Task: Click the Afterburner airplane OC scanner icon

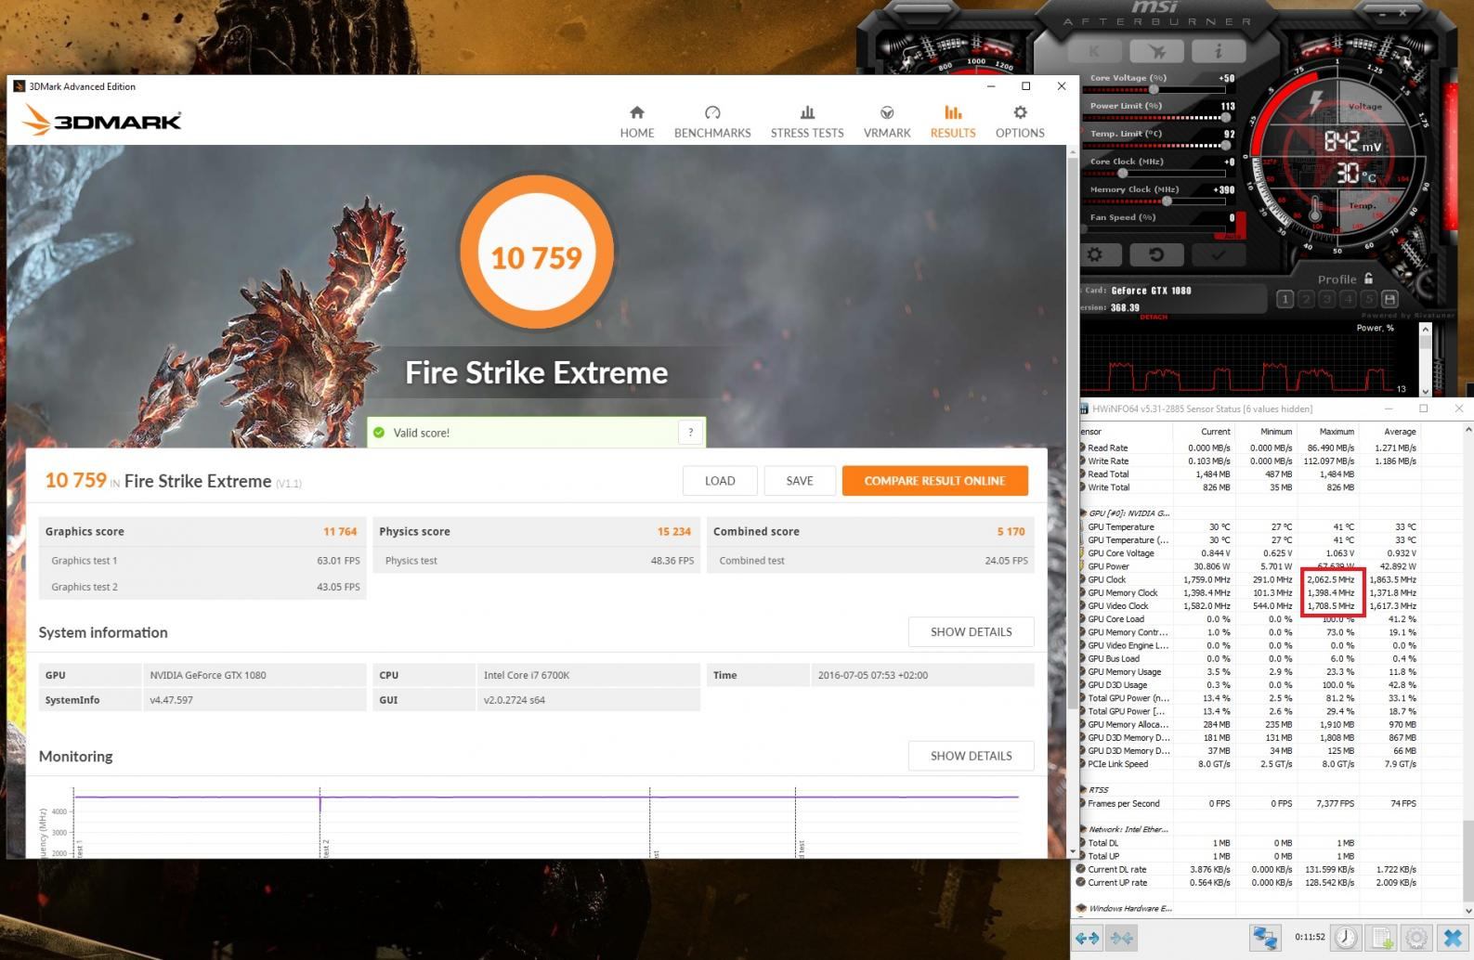Action: [1156, 51]
